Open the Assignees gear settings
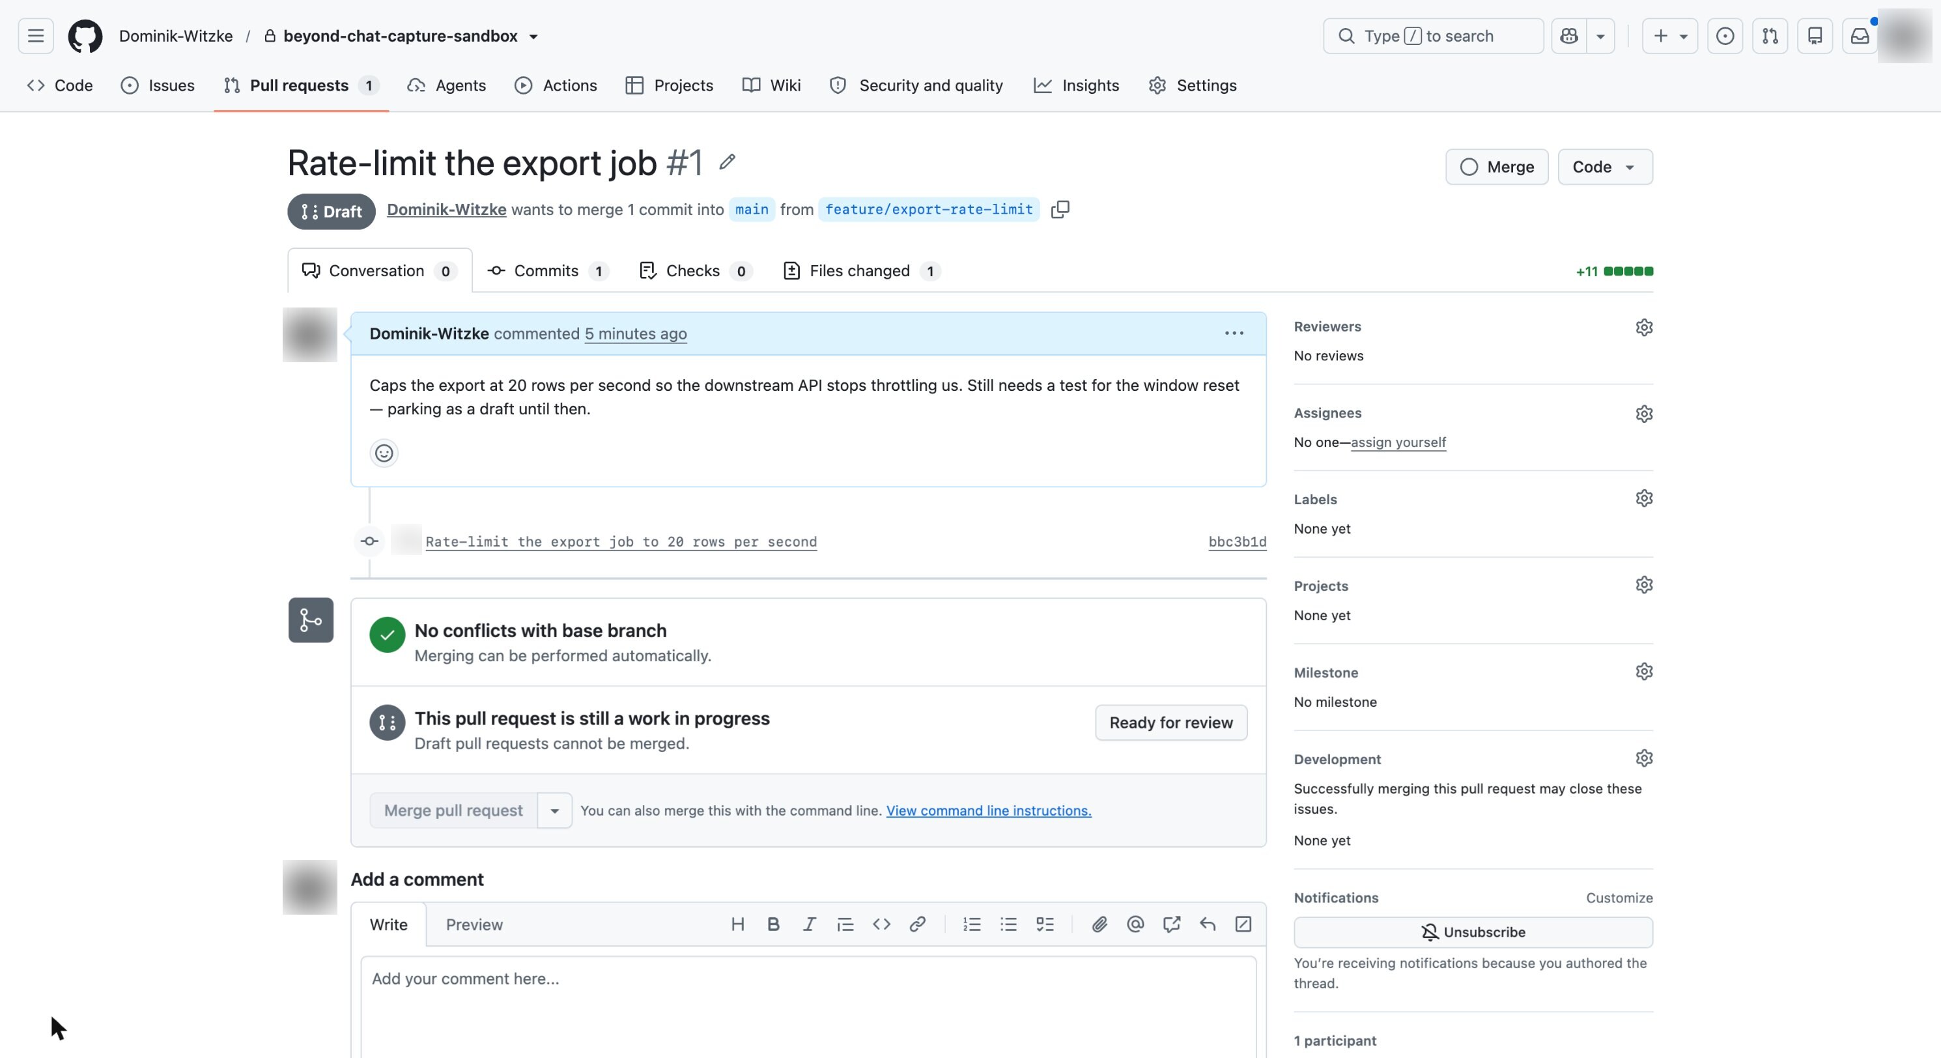Viewport: 1941px width, 1058px height. (x=1644, y=414)
